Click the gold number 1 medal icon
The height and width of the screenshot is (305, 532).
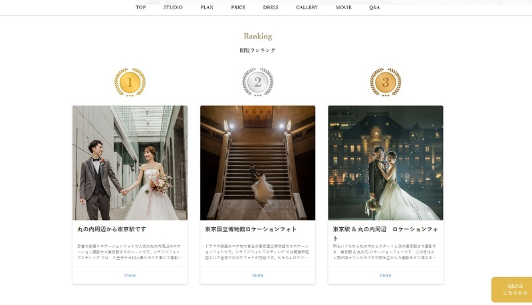130,82
